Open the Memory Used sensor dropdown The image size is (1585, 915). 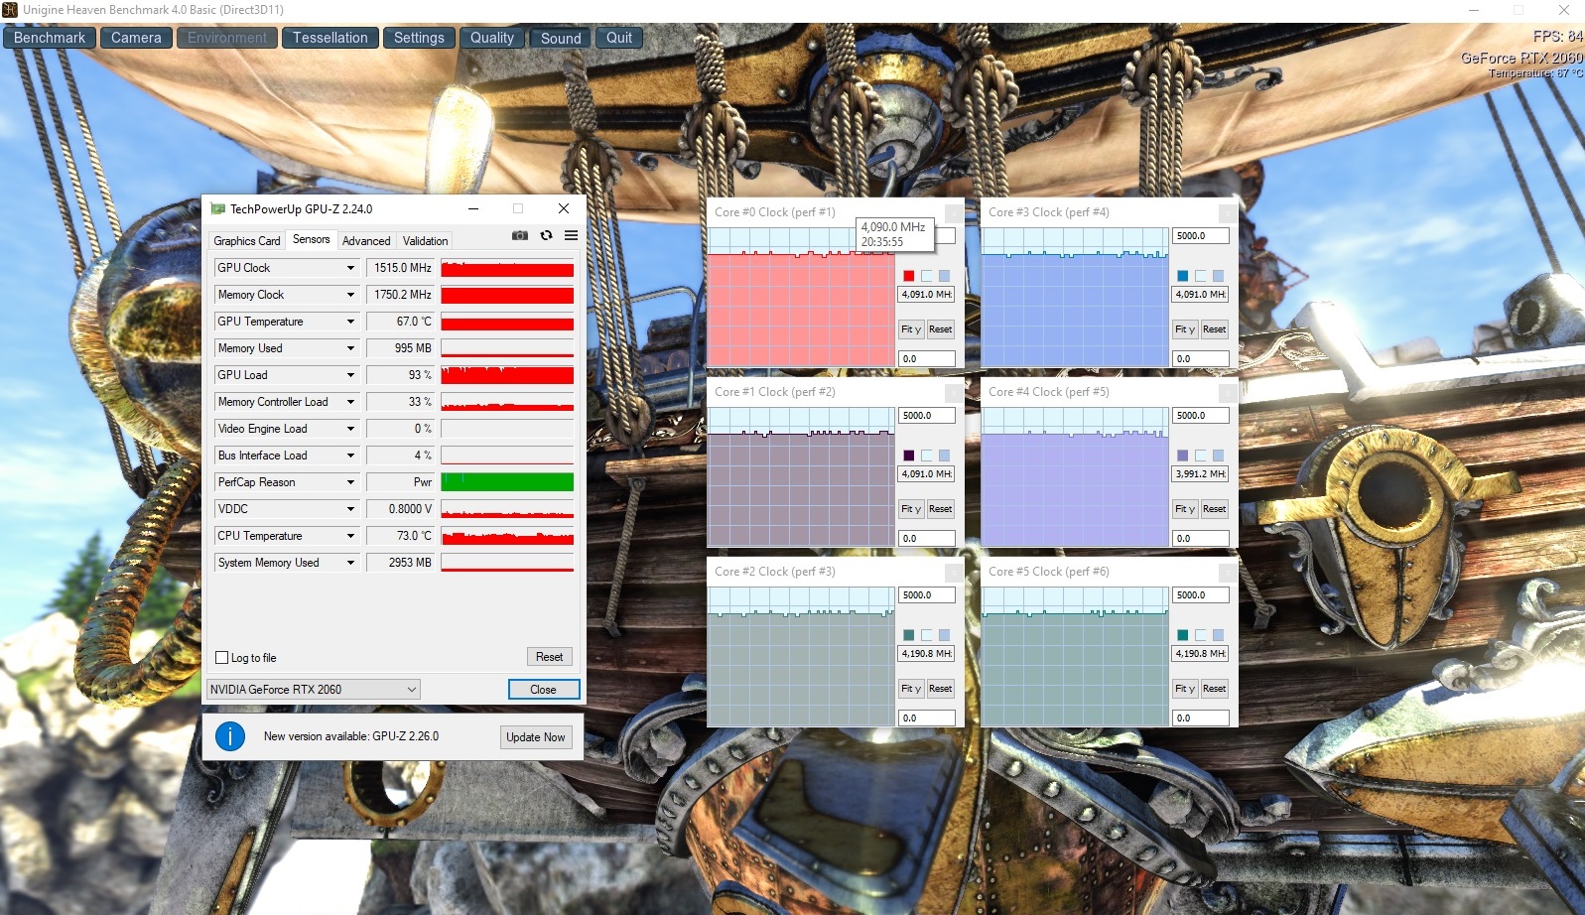pos(350,348)
